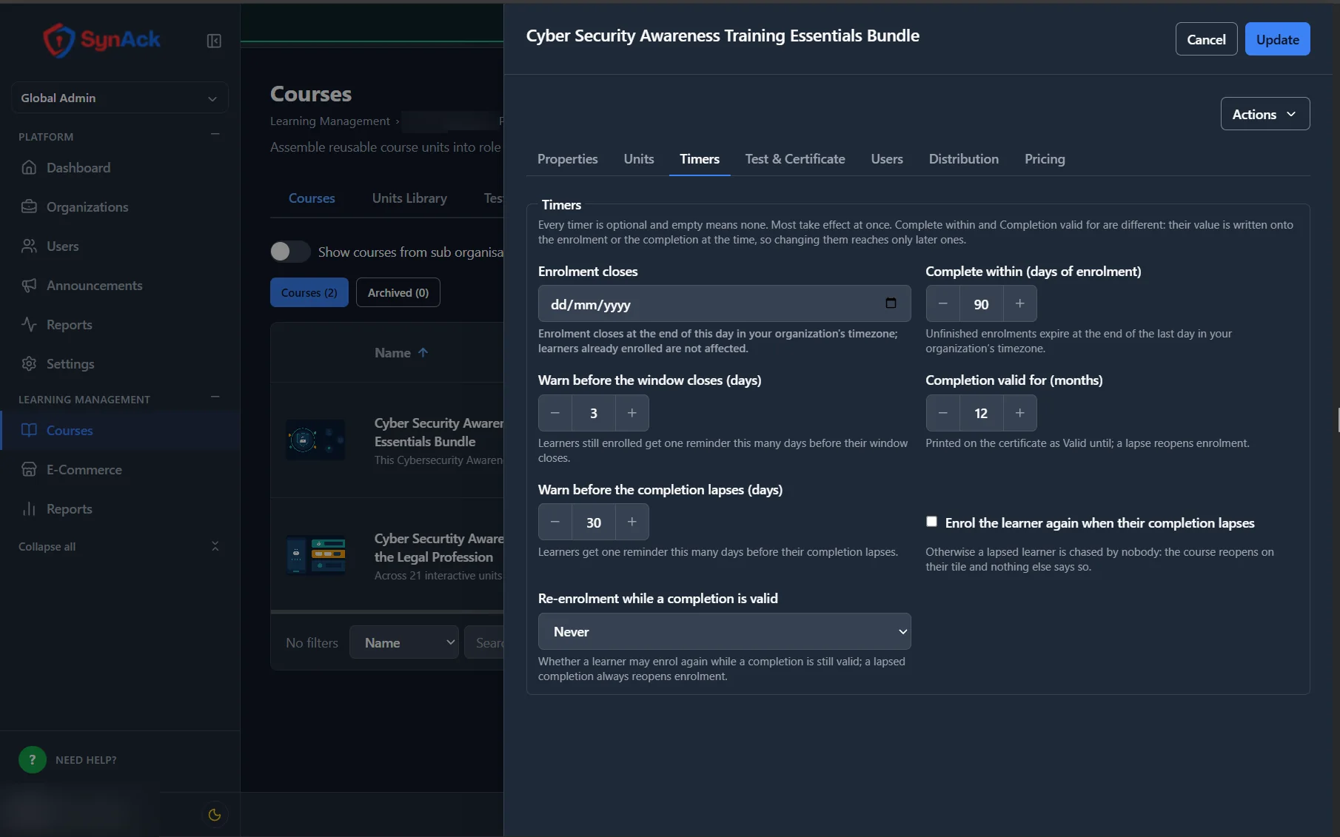Open the Name filter dropdown
The width and height of the screenshot is (1340, 837).
[x=404, y=642]
